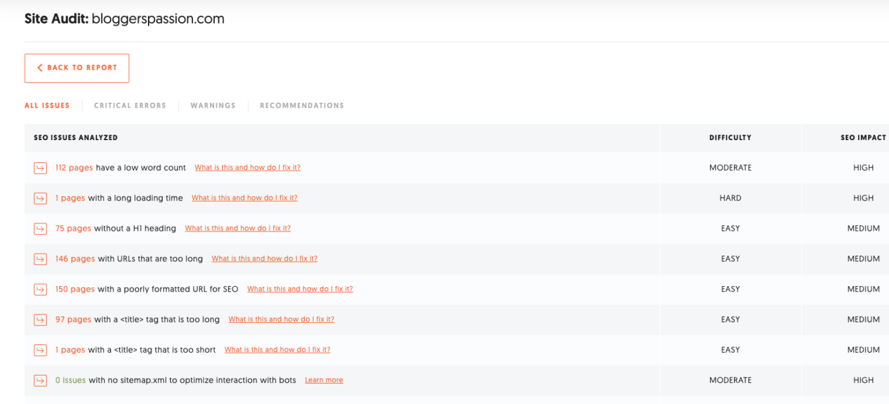This screenshot has height=404, width=889.
Task: Select the All Issues tab
Action: [47, 105]
